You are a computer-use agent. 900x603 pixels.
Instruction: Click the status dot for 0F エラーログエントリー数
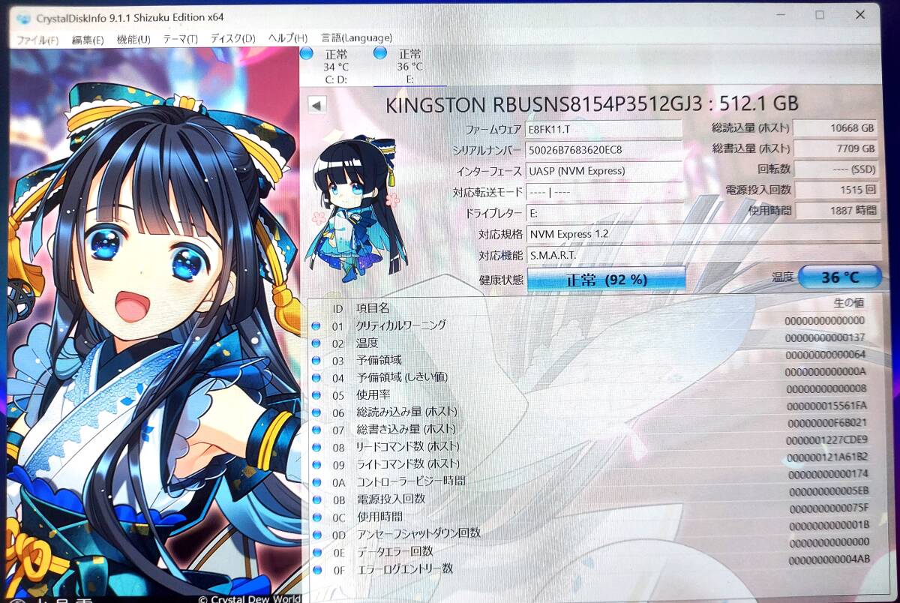click(316, 570)
